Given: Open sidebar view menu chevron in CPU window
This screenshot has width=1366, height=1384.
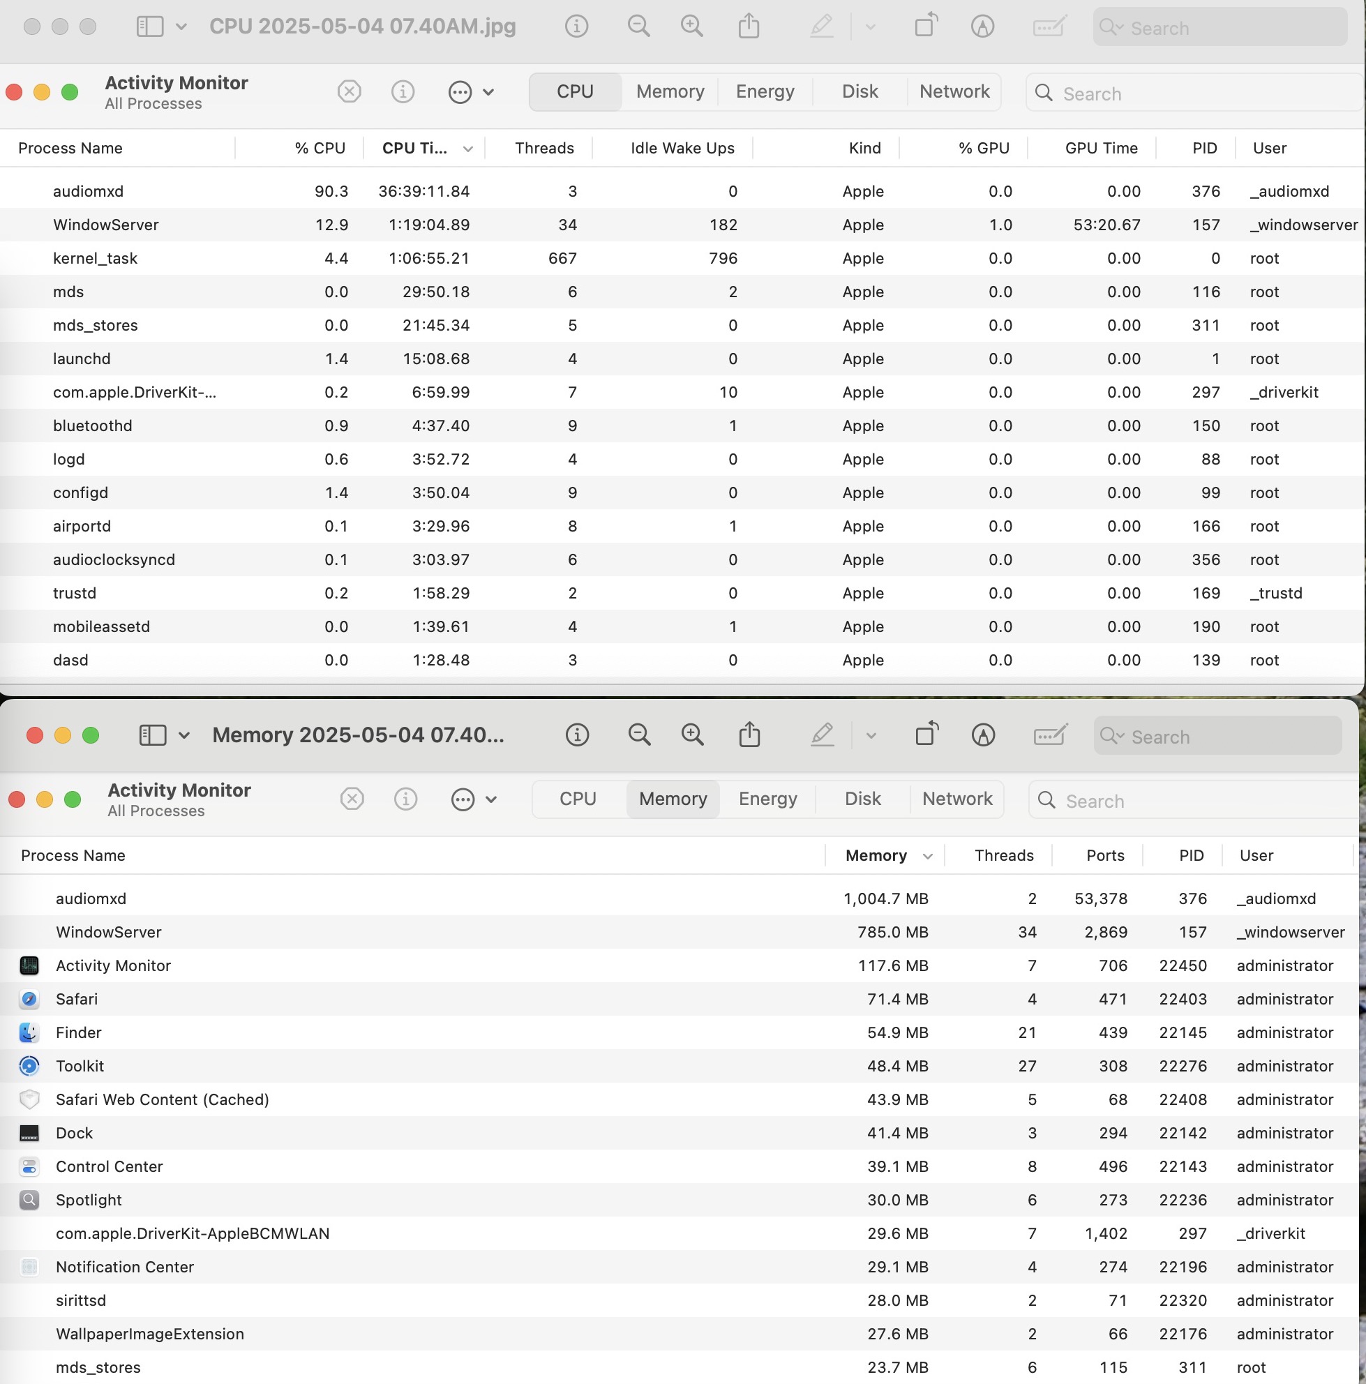Looking at the screenshot, I should pyautogui.click(x=181, y=27).
